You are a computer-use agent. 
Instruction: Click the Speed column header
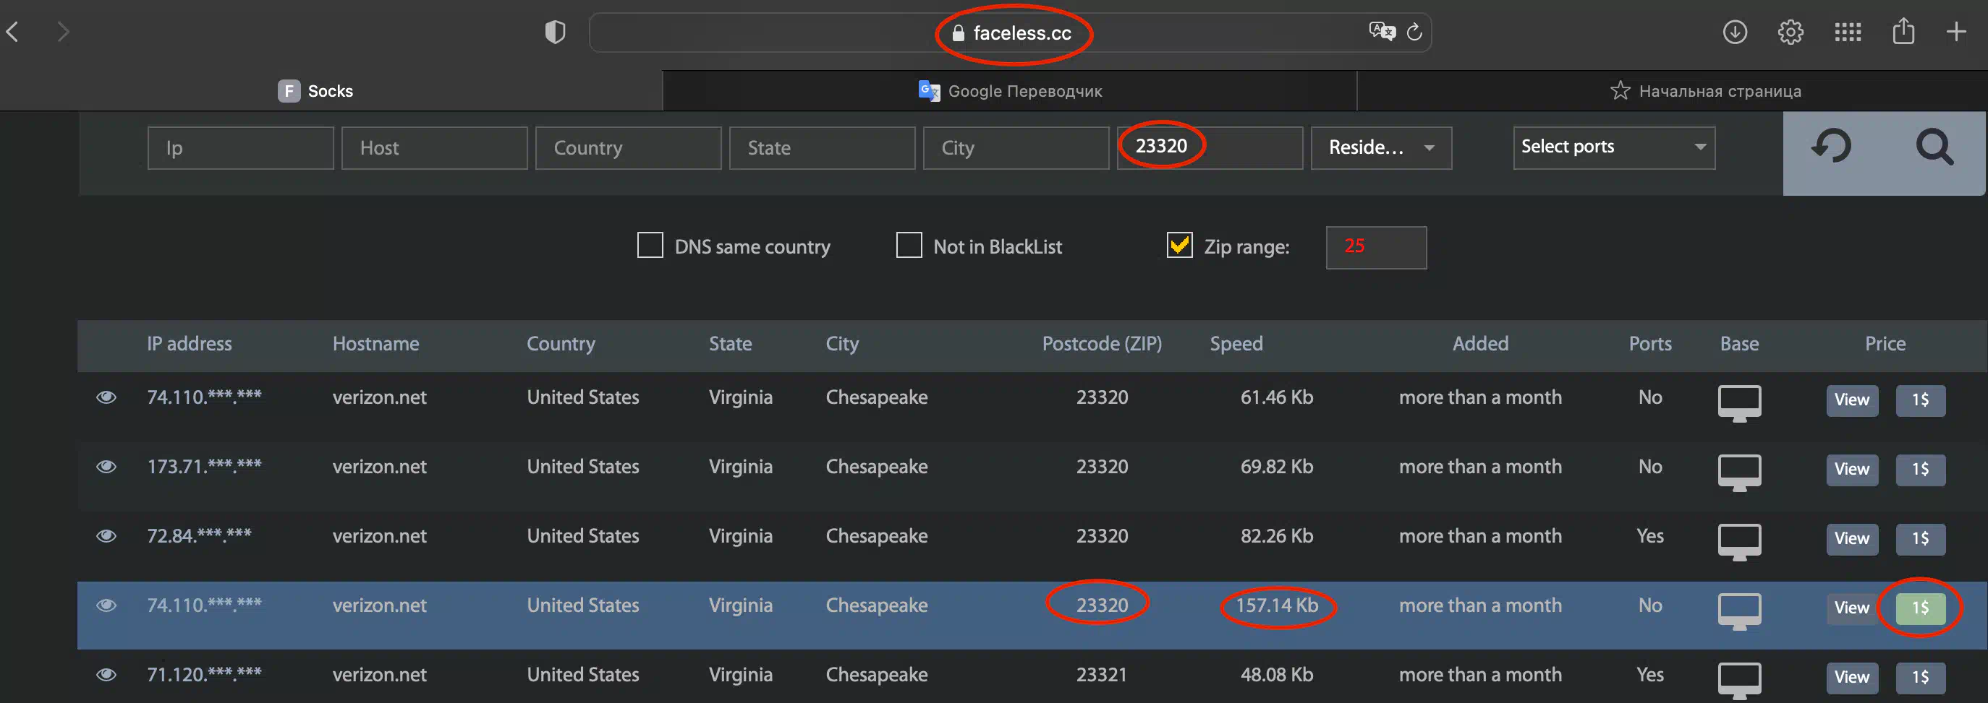pyautogui.click(x=1236, y=344)
